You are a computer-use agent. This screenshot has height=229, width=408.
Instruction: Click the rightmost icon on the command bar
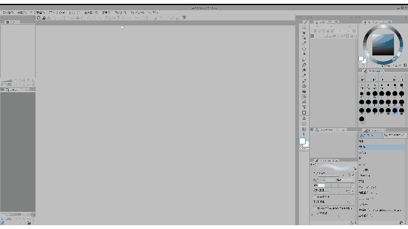click(184, 18)
